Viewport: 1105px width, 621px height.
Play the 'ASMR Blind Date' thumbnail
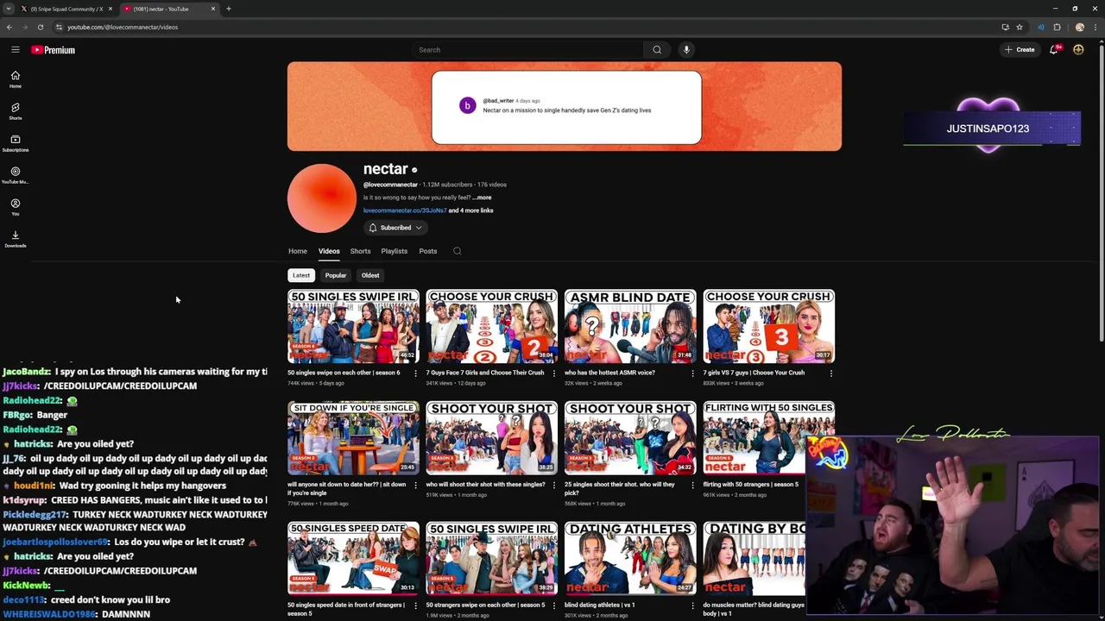pyautogui.click(x=630, y=326)
